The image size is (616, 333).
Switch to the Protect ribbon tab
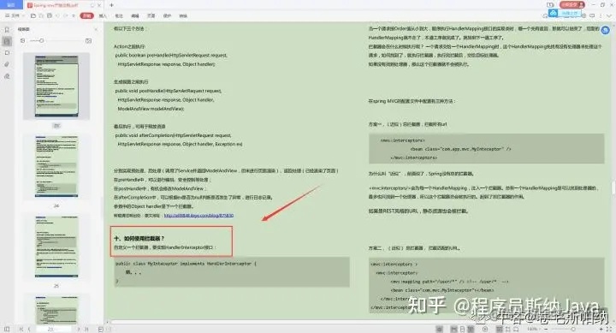[x=168, y=15]
